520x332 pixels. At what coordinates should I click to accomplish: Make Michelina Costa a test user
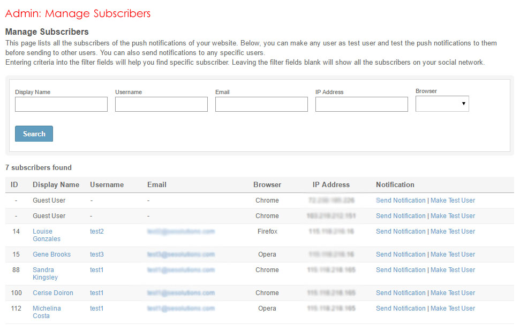point(453,308)
